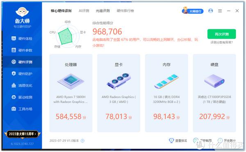This screenshot has height=152, width=246.
Task: Open 驱动检测 in the sidebar
Action: [x=22, y=97]
